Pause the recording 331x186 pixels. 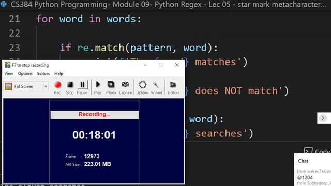82,87
